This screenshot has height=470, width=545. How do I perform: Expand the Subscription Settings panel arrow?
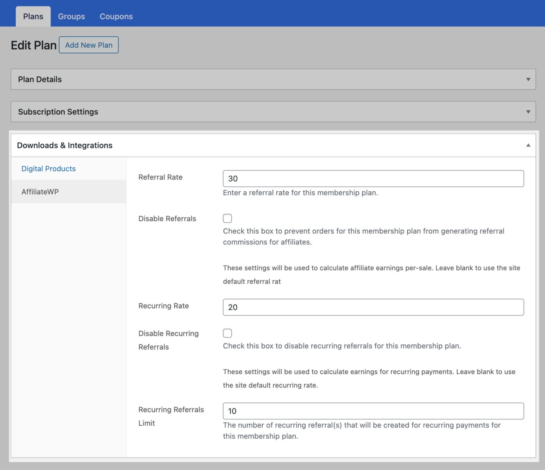(x=528, y=112)
